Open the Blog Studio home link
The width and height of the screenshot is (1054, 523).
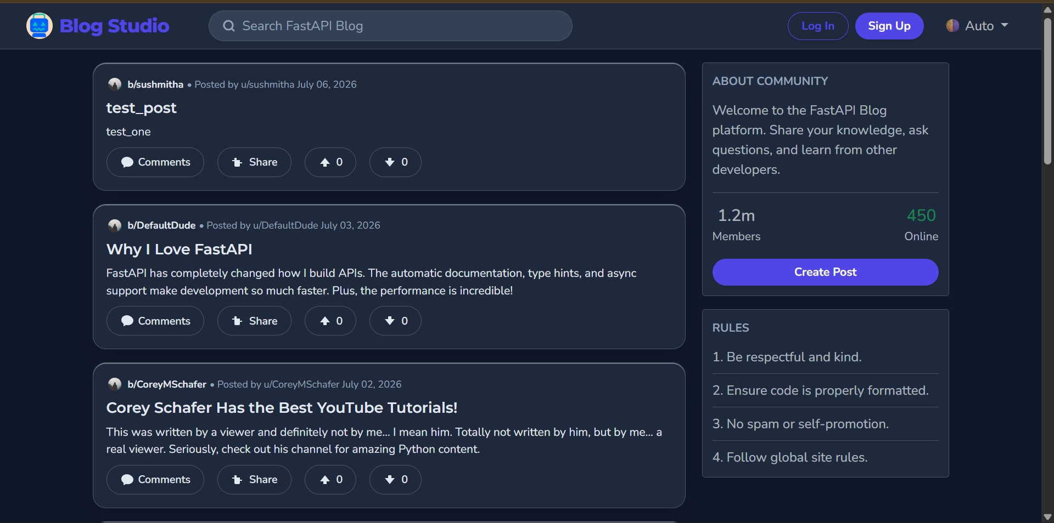[98, 26]
